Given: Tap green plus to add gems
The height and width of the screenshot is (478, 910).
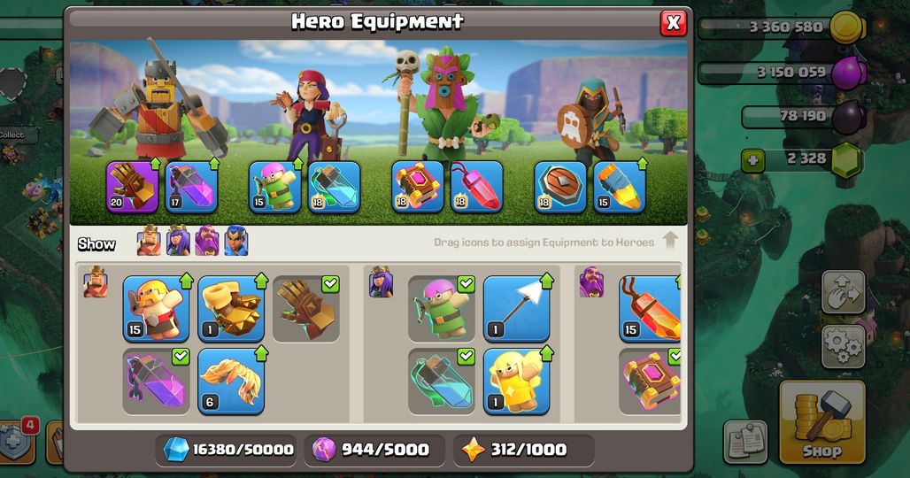Looking at the screenshot, I should 752,159.
